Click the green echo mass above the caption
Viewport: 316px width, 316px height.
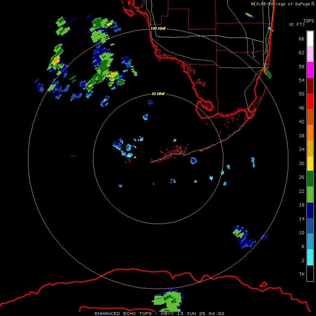pyautogui.click(x=167, y=300)
